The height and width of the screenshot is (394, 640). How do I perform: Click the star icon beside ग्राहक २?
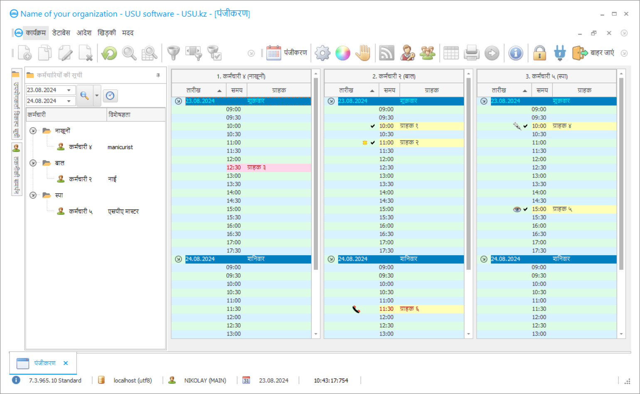coord(365,143)
